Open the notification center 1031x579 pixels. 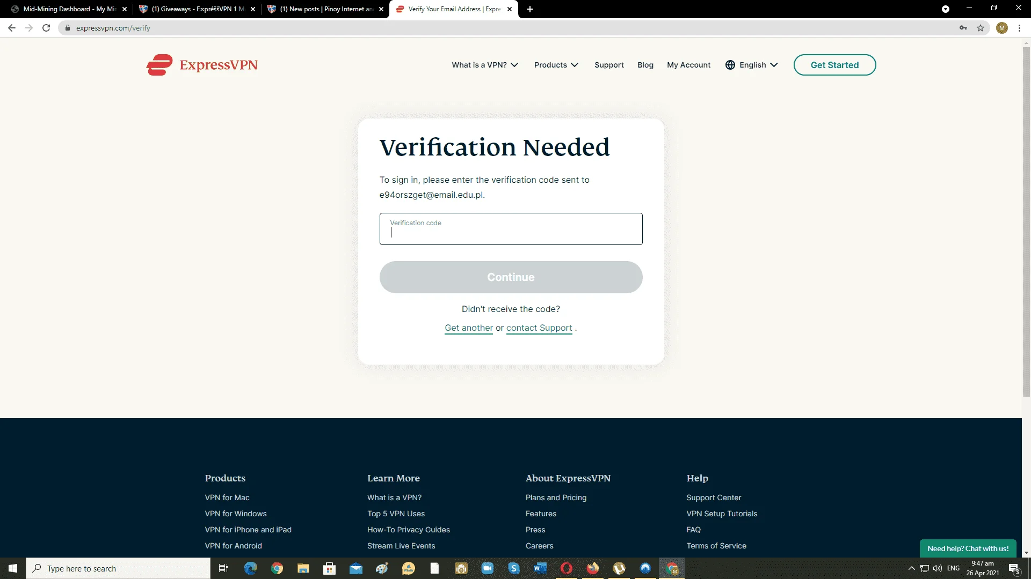click(x=1014, y=568)
